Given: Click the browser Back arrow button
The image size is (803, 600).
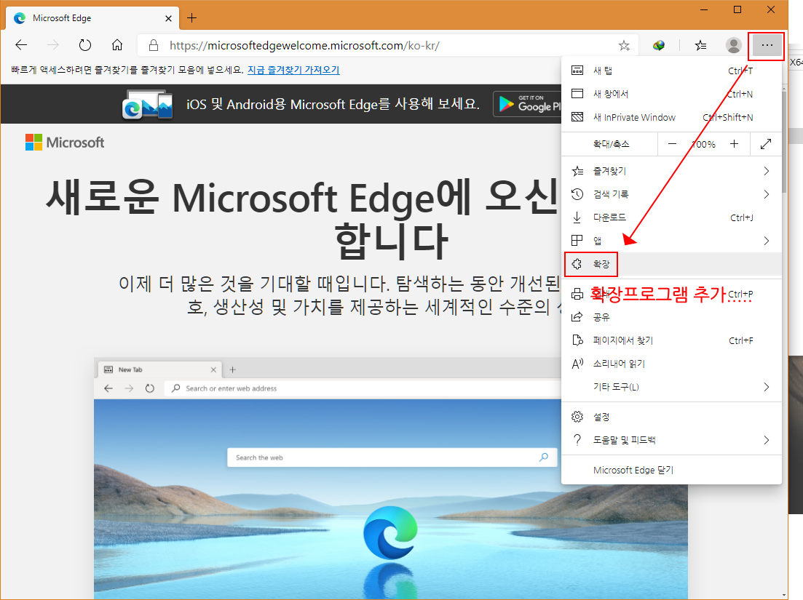Looking at the screenshot, I should coord(21,46).
